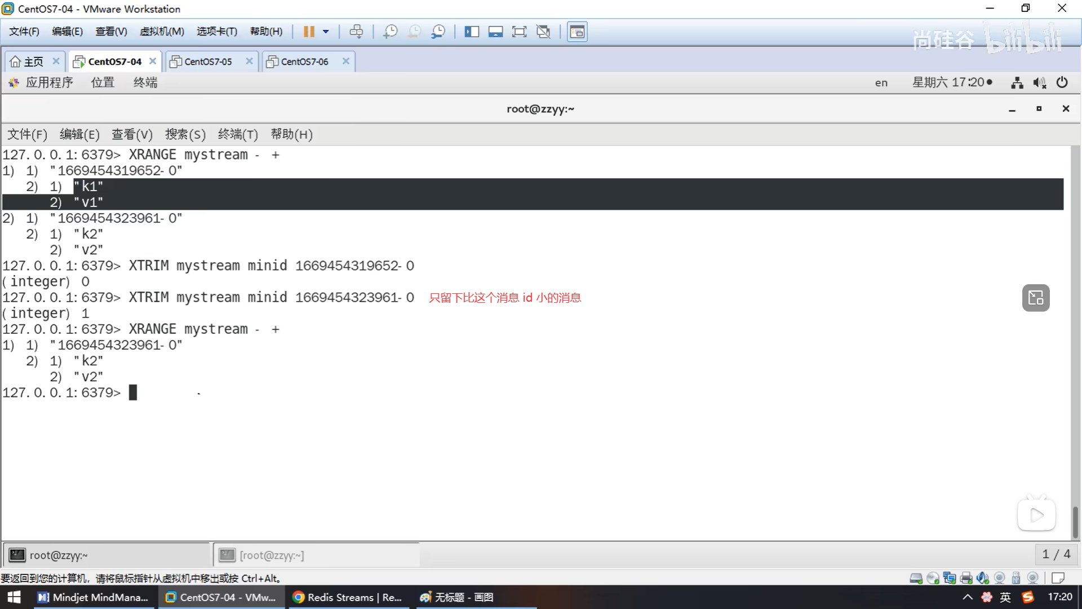Screen dimensions: 1082x609
Task: Click the 1 / 4 workspace switcher
Action: tap(1056, 554)
